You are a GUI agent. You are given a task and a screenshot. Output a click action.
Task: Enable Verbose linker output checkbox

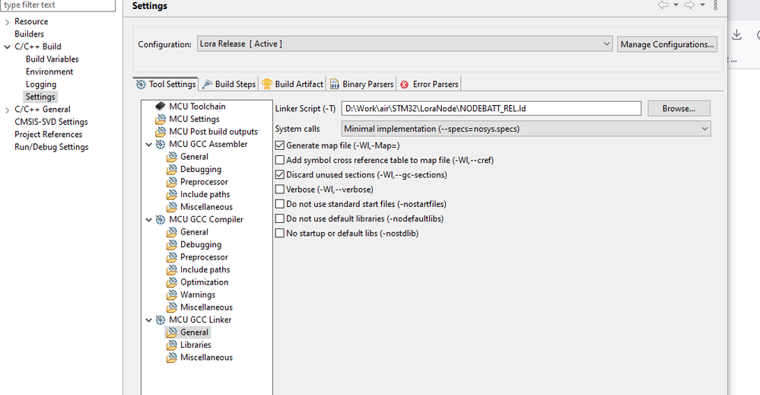point(280,190)
